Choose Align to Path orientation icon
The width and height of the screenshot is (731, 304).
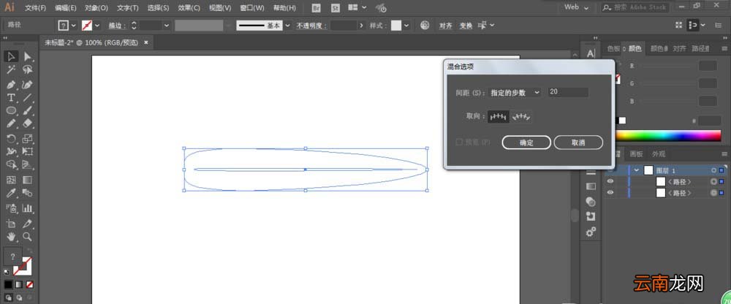[522, 117]
